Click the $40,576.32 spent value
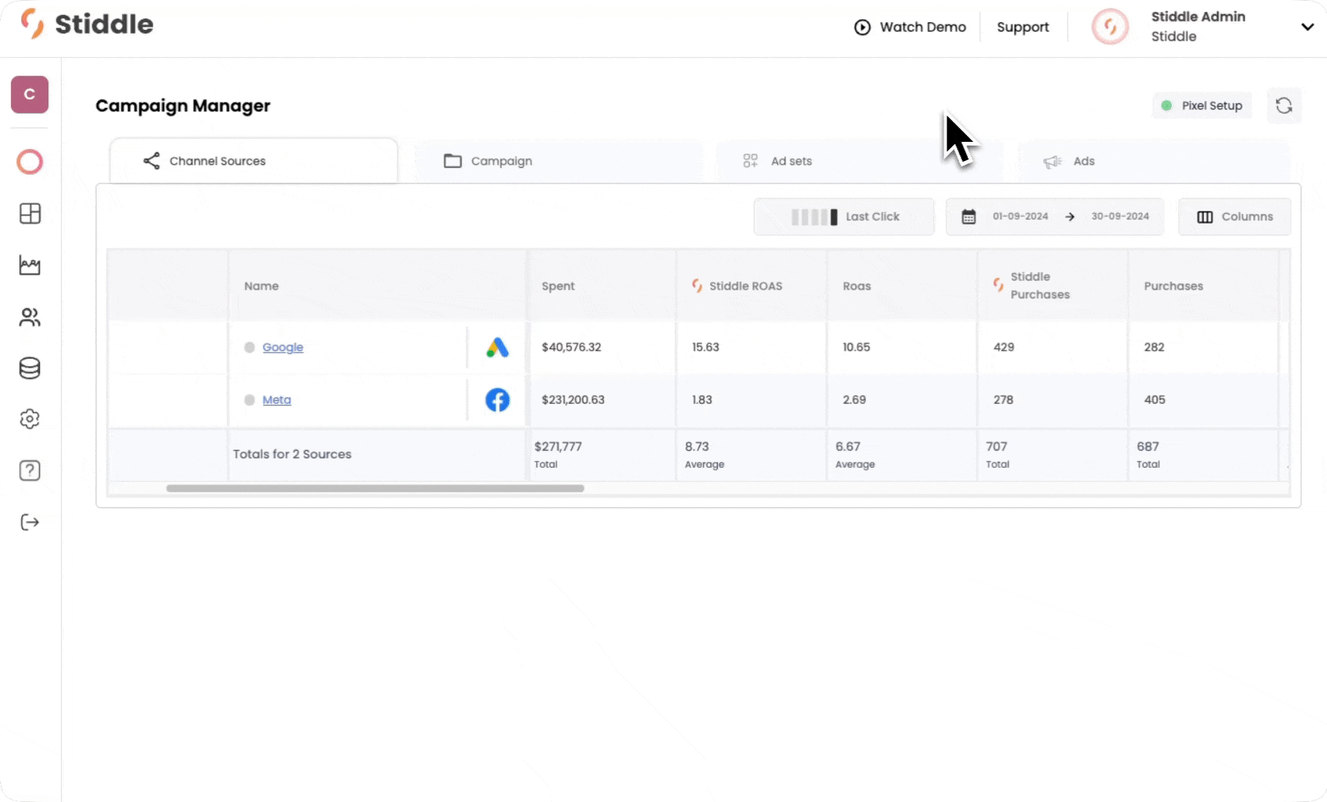Image resolution: width=1327 pixels, height=802 pixels. coord(571,347)
